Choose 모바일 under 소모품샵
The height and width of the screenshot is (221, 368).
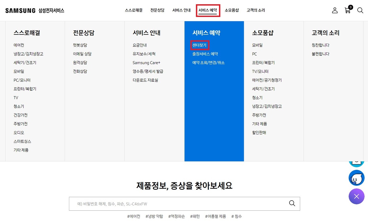pyautogui.click(x=257, y=45)
